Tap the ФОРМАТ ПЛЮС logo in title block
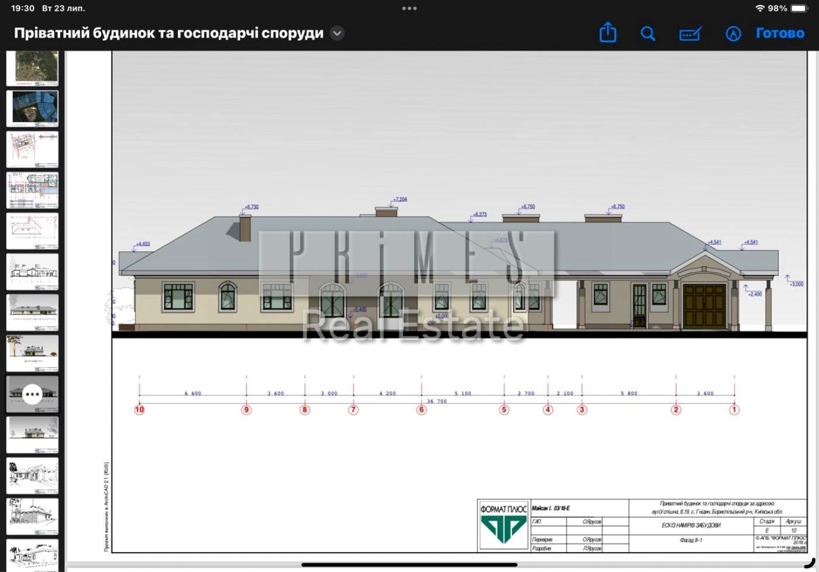This screenshot has height=572, width=819. 504,525
